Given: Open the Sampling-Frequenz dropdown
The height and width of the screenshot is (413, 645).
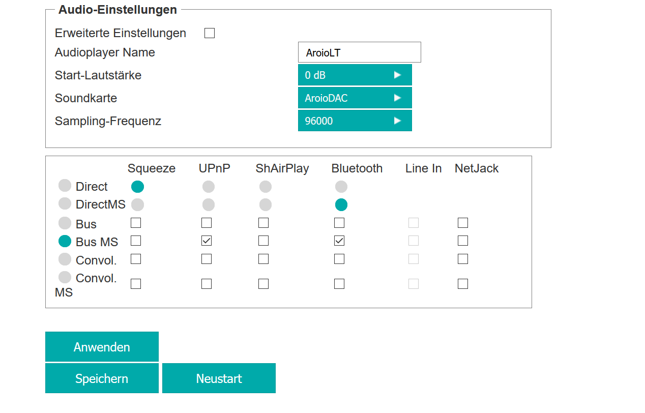Looking at the screenshot, I should pyautogui.click(x=355, y=121).
